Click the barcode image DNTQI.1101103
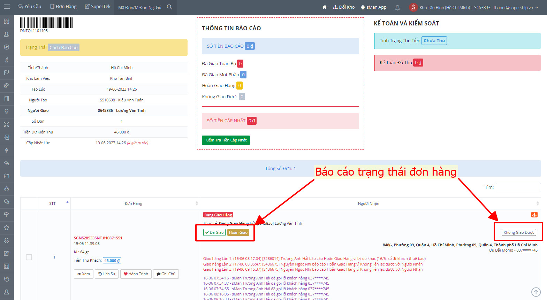 tap(46, 23)
